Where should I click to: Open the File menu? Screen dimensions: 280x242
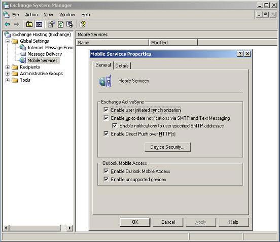click(x=15, y=15)
